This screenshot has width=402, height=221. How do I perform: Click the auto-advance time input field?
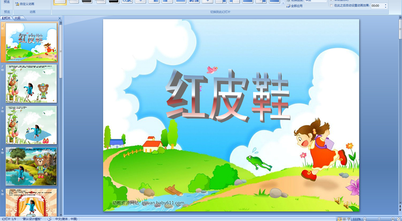tap(376, 6)
